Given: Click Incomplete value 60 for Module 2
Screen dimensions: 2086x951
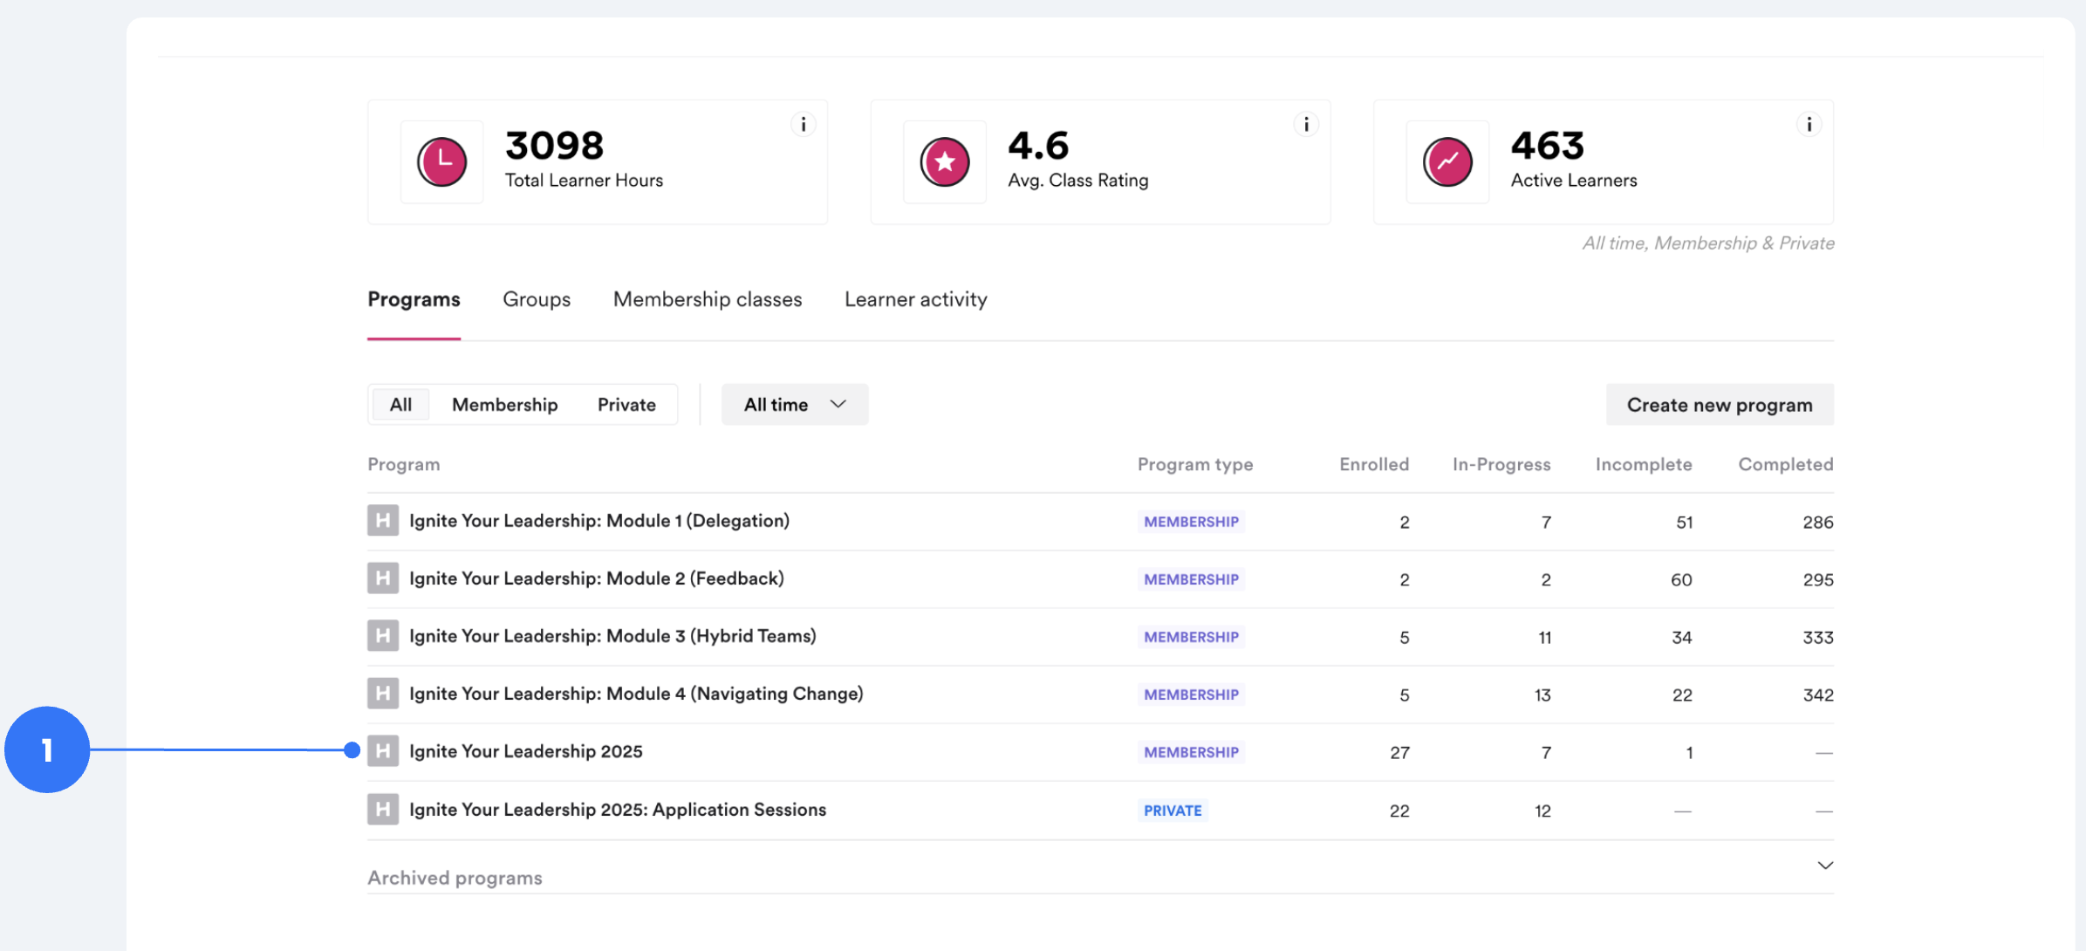Looking at the screenshot, I should tap(1681, 579).
